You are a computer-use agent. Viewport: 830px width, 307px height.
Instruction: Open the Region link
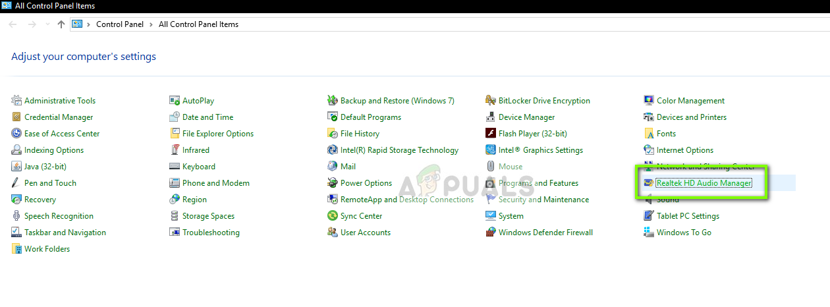coord(194,199)
